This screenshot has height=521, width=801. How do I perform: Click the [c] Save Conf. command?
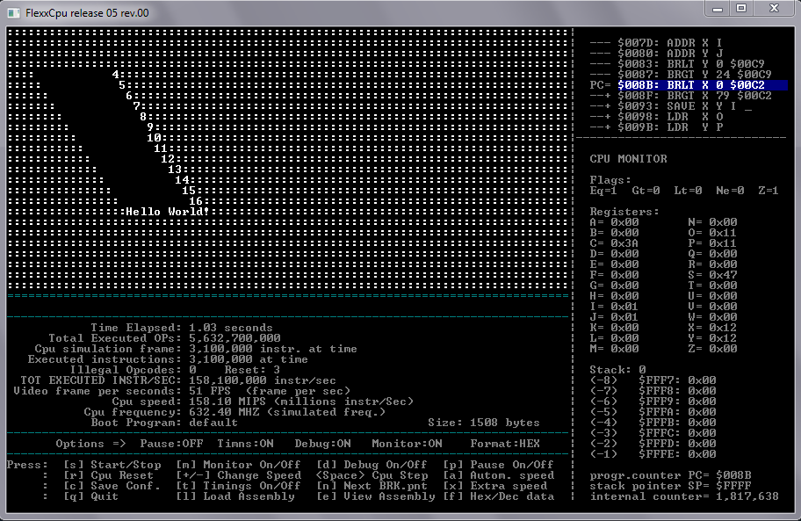pyautogui.click(x=112, y=486)
